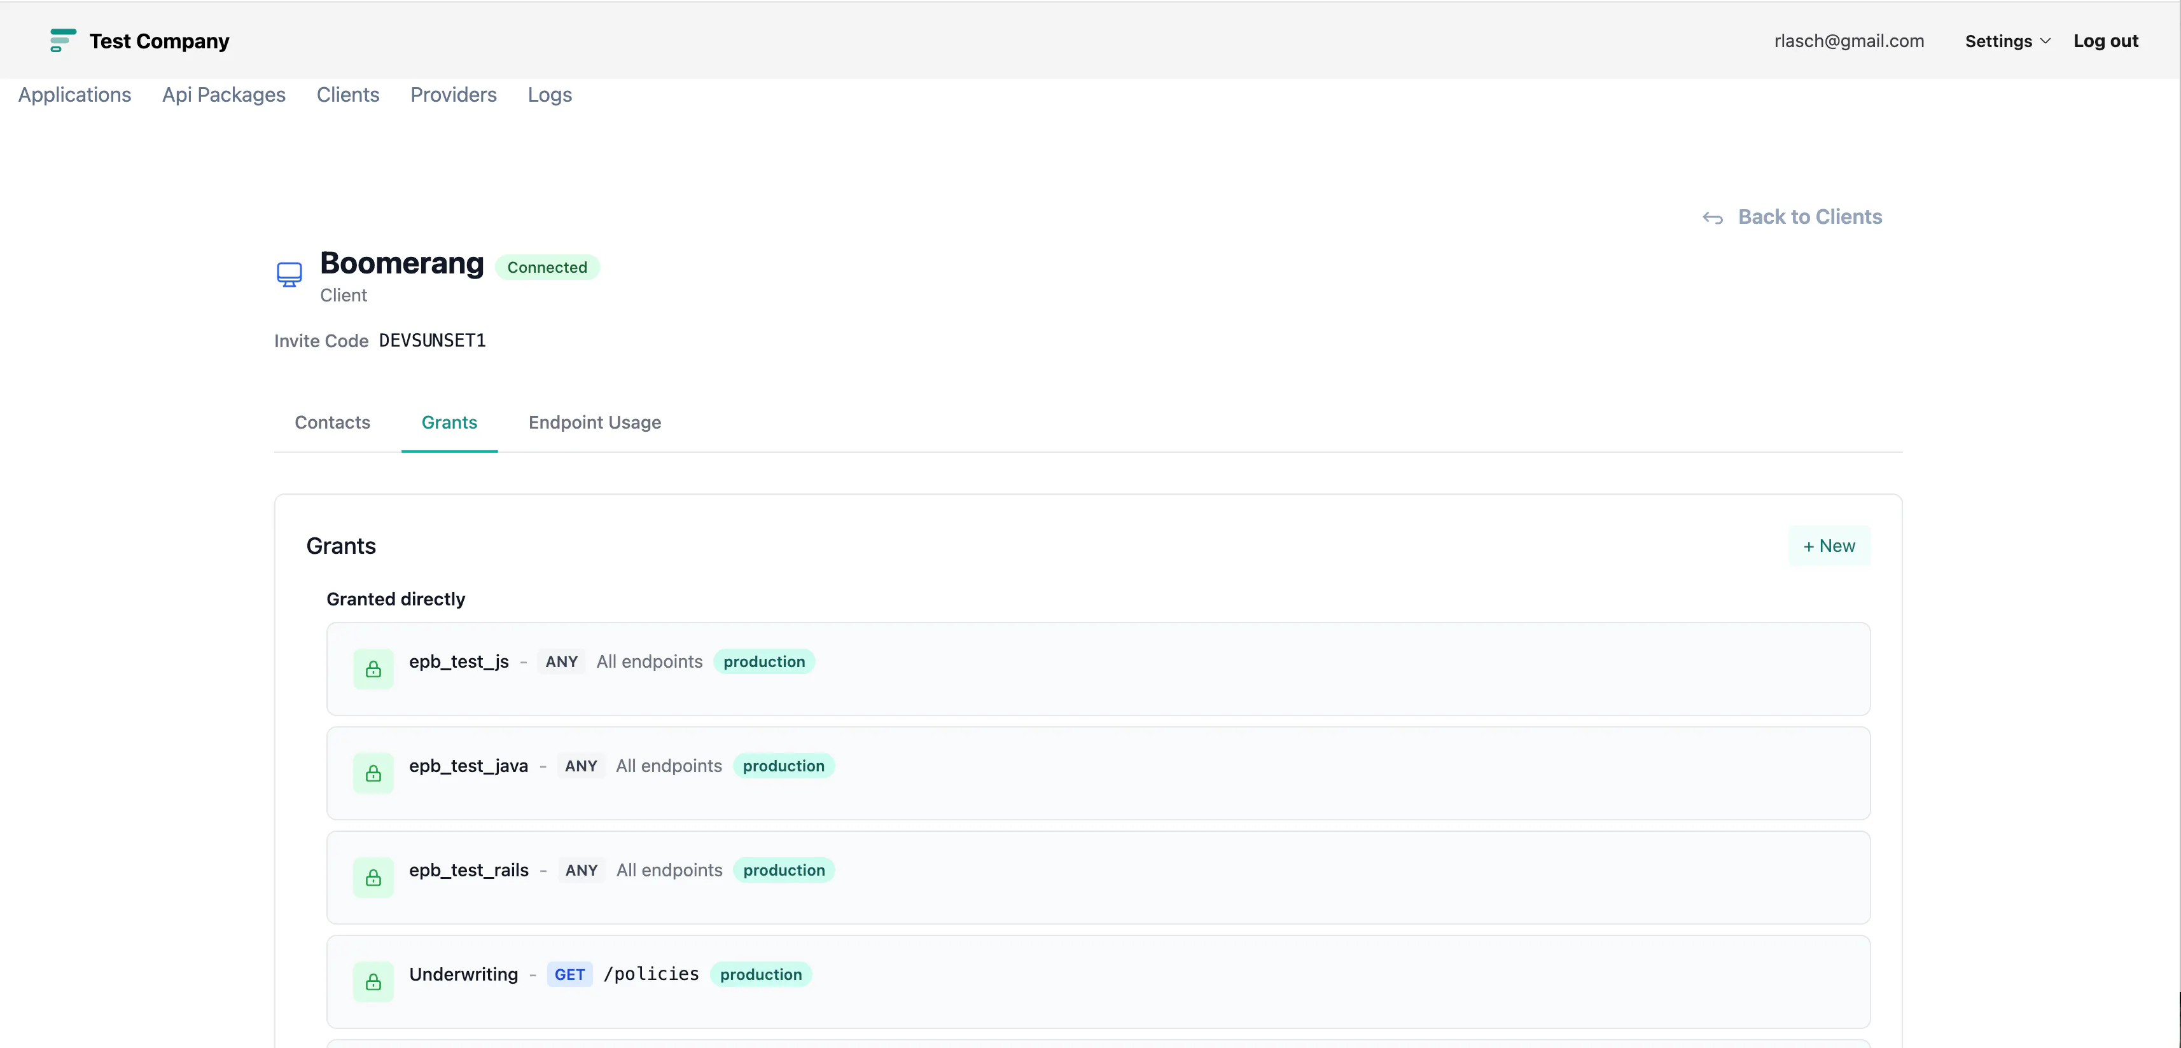The height and width of the screenshot is (1048, 2181).
Task: Click the production tag on epb_test_js row
Action: [x=765, y=662]
